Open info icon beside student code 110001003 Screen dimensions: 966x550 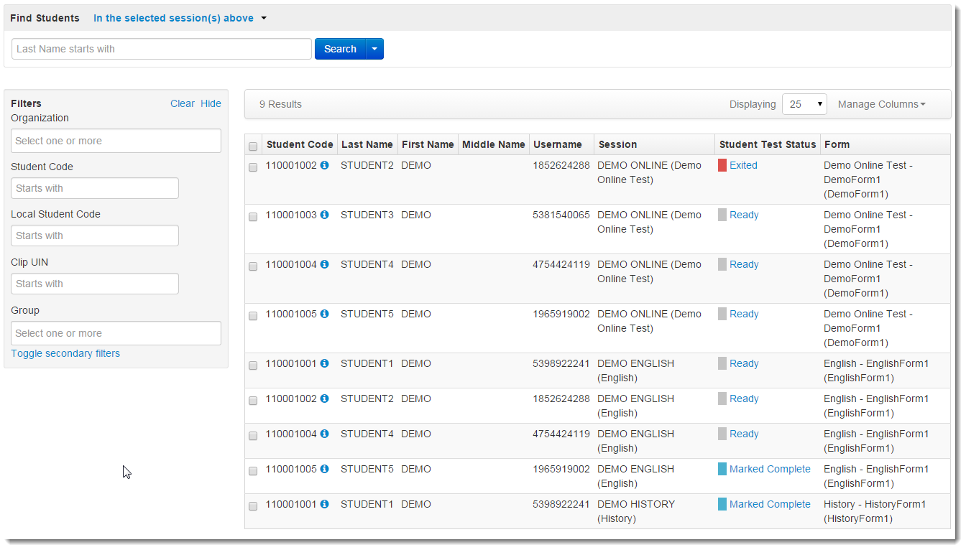tap(324, 215)
